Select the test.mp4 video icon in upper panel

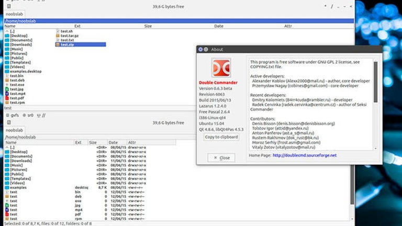point(7,94)
